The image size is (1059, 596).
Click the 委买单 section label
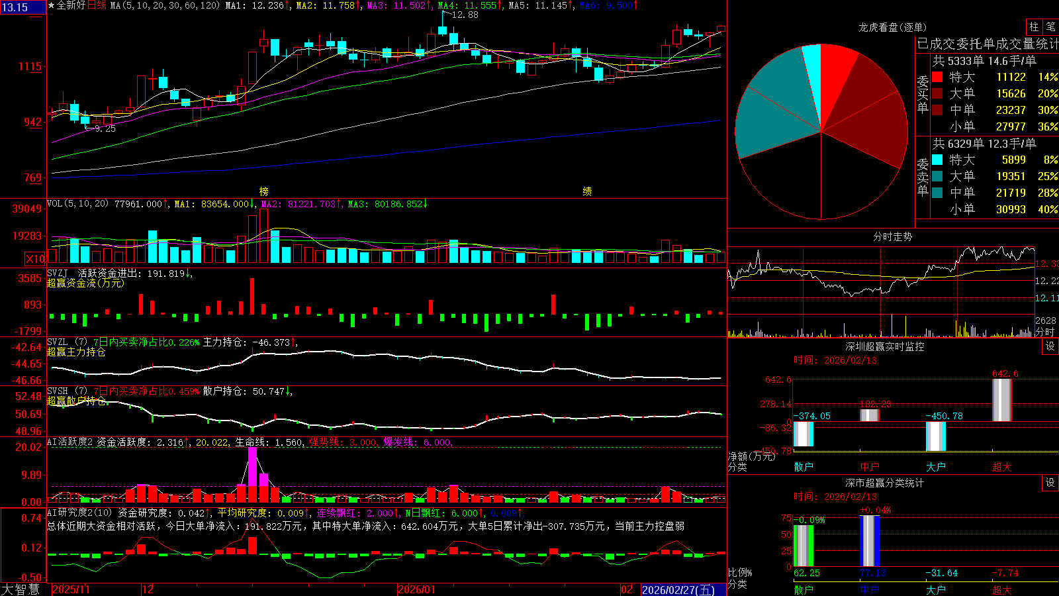pyautogui.click(x=923, y=93)
